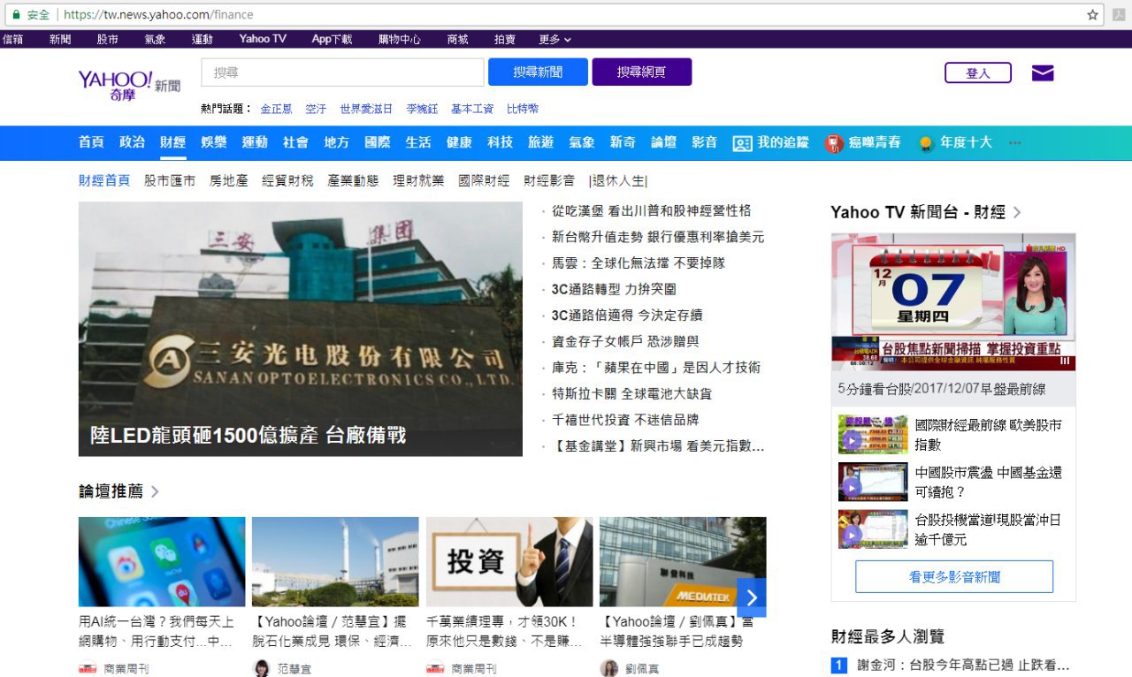
Task: Open App下載 in the top bar
Action: (x=332, y=39)
